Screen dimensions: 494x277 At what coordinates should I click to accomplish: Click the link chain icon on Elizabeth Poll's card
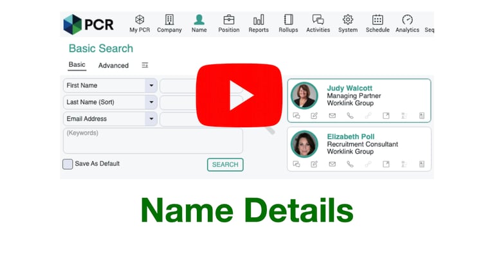click(x=368, y=164)
